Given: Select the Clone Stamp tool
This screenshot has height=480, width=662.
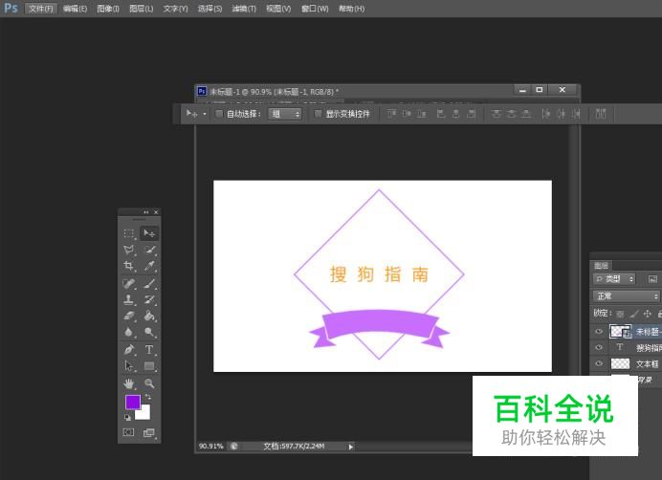Looking at the screenshot, I should point(129,299).
